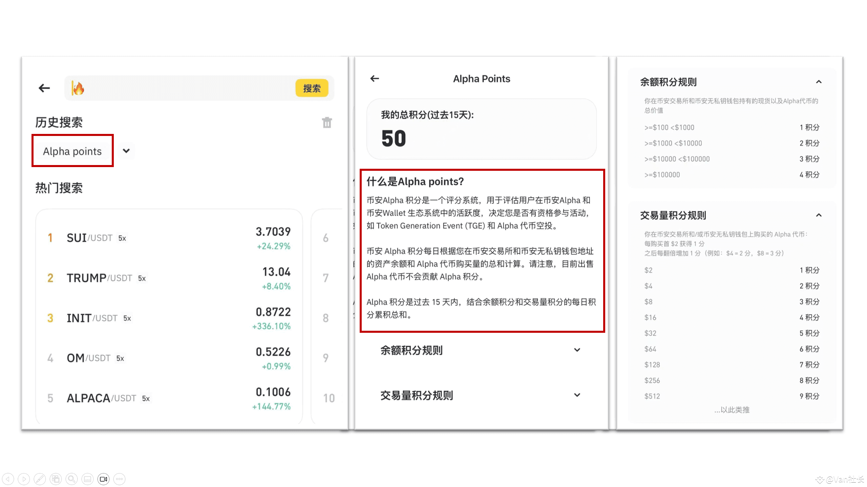Open the magnifier search tool
The image size is (867, 487).
71,479
